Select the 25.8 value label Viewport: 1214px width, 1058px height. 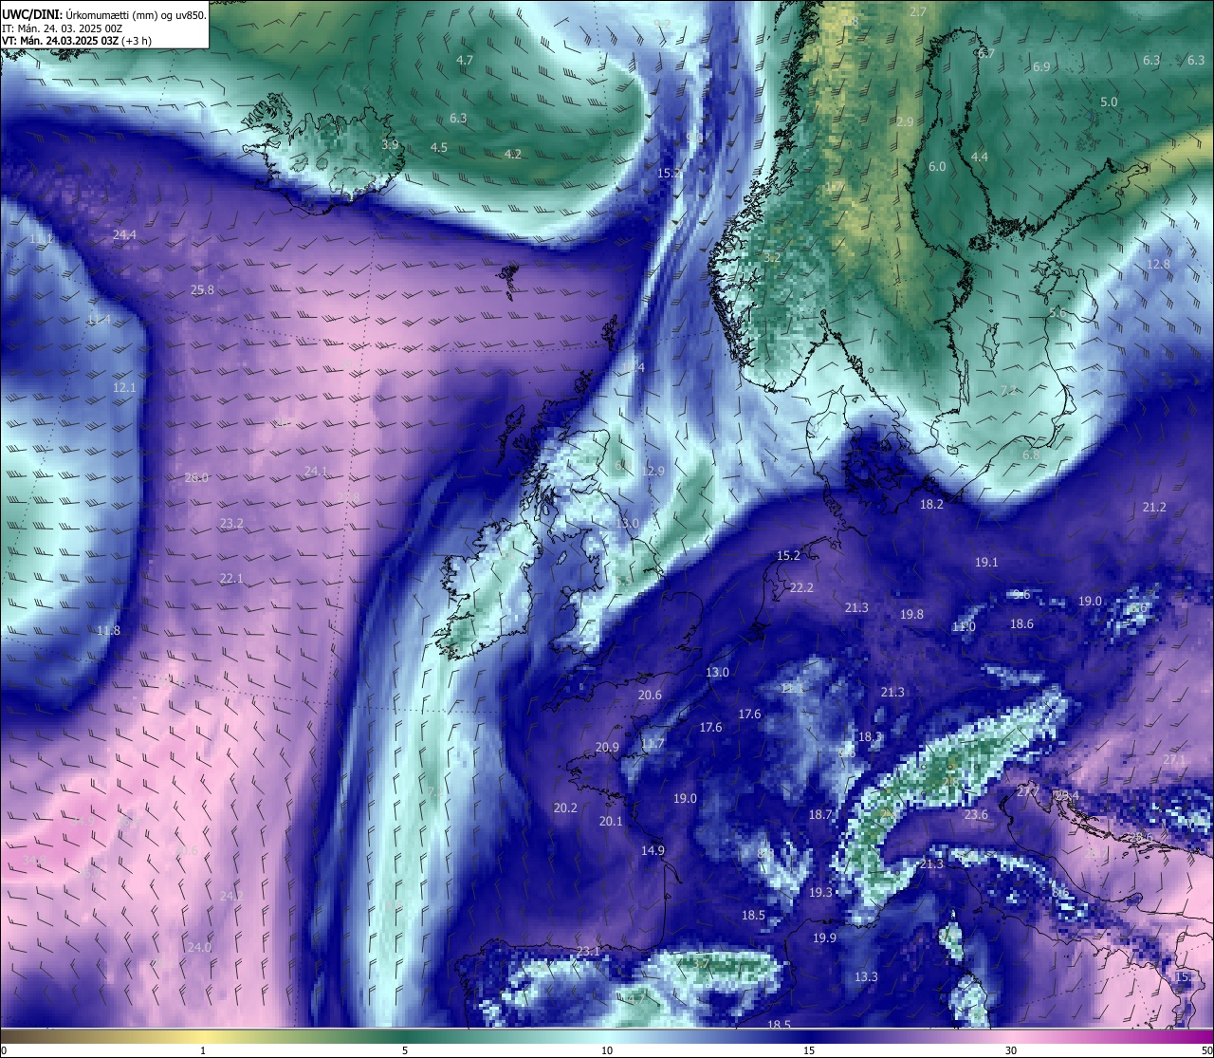[202, 290]
